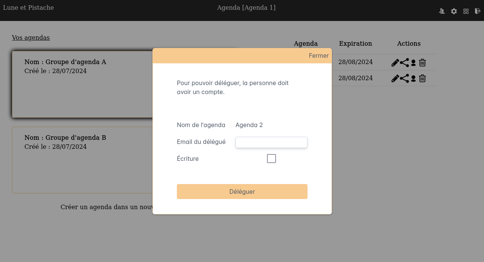This screenshot has width=484, height=262.
Task: Click the user accounts icon in header
Action: (442, 11)
